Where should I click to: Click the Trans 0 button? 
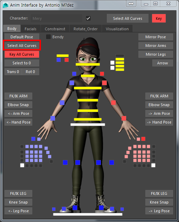(x=13, y=72)
